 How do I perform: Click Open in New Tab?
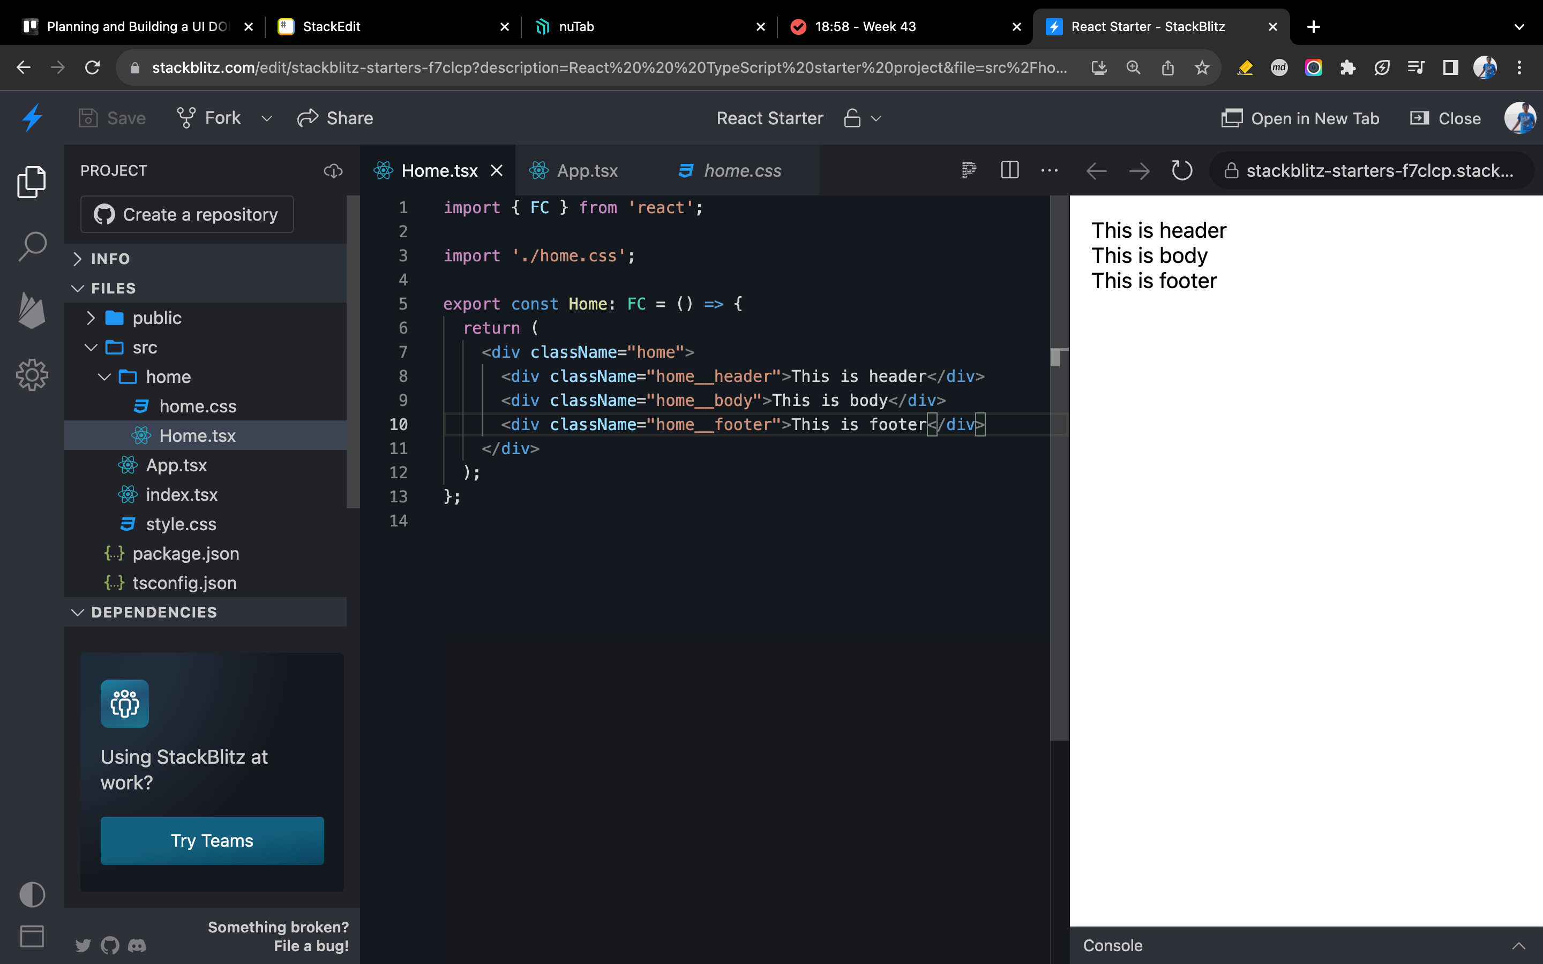[1300, 118]
